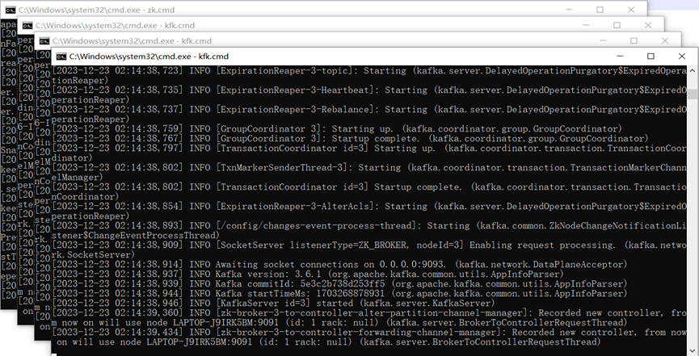Click 'Awaiting socket connections on 0.0.0.0:9093' line
This screenshot has height=356, width=699.
(x=339, y=264)
